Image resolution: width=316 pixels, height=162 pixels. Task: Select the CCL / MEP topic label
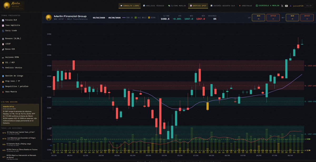tap(10, 62)
